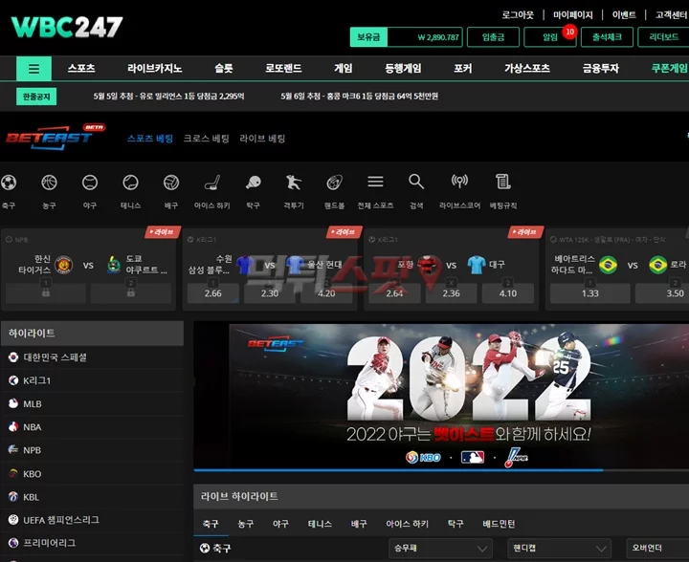Select the handball (핸드볼) sport icon
689x562 pixels.
pyautogui.click(x=334, y=182)
